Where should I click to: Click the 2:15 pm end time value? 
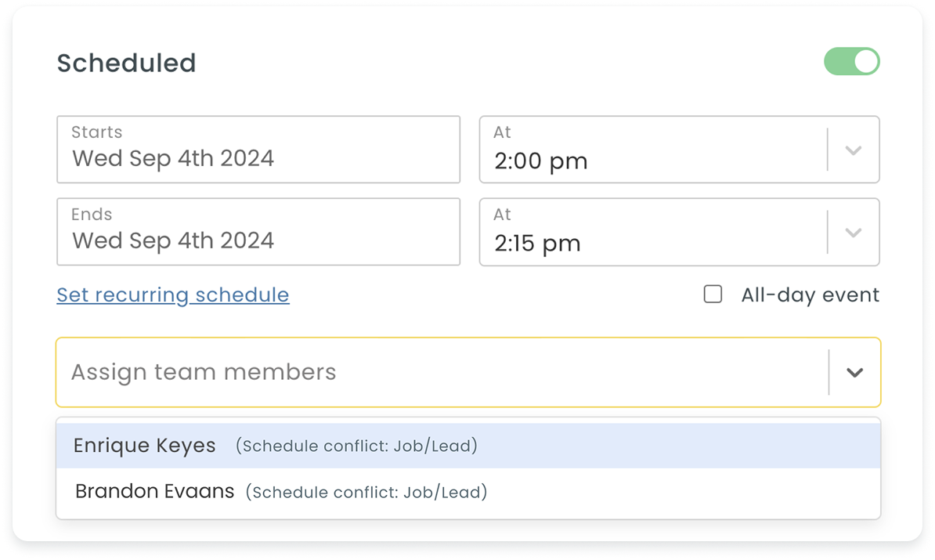[536, 243]
